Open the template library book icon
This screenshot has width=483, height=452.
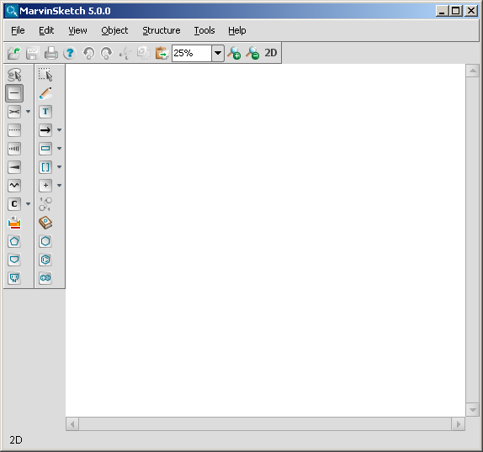[x=45, y=223]
